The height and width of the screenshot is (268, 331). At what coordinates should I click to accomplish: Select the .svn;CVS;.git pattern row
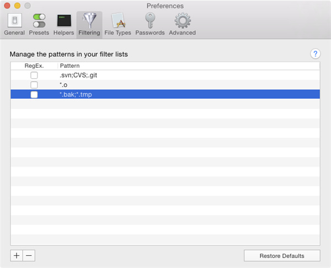165,75
